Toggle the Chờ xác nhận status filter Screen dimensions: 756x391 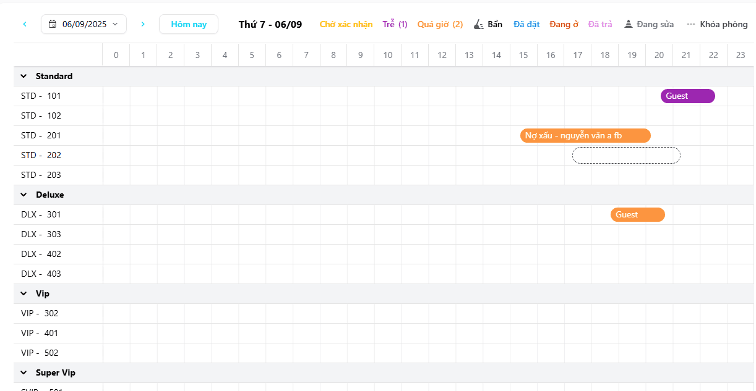pyautogui.click(x=346, y=24)
